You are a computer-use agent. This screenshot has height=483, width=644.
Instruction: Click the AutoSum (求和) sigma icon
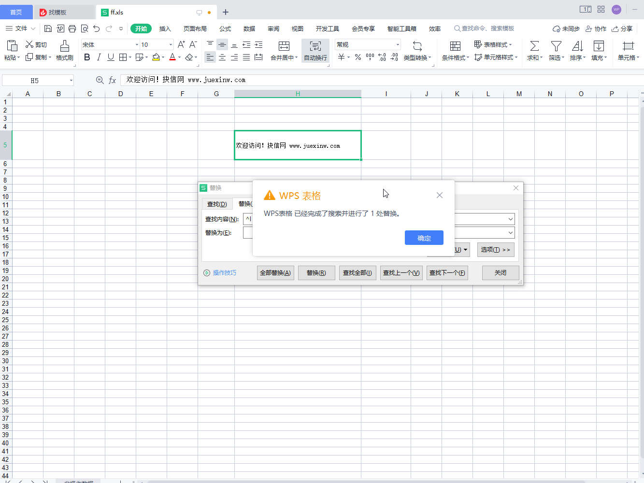(x=534, y=46)
